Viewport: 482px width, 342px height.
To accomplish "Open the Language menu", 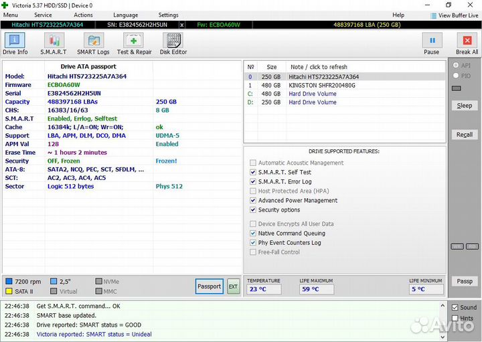I will [x=125, y=15].
